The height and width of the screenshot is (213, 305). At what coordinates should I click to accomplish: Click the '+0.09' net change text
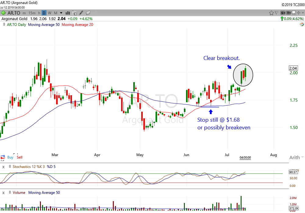72,19
